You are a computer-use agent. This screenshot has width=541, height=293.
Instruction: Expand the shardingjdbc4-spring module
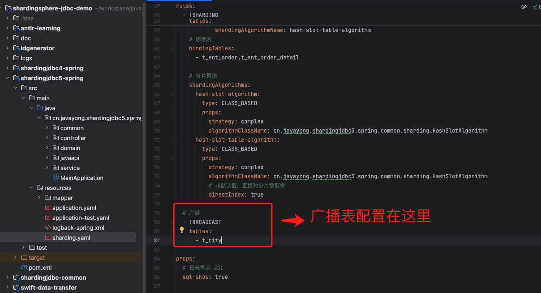click(x=7, y=68)
